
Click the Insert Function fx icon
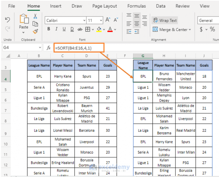click(48, 48)
